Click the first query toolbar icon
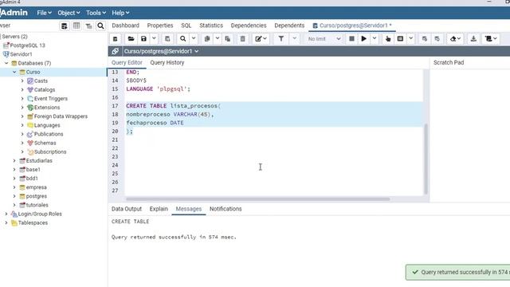Screen dimensions: 510x287 (115, 39)
